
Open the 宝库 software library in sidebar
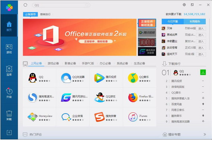(x=9, y=71)
